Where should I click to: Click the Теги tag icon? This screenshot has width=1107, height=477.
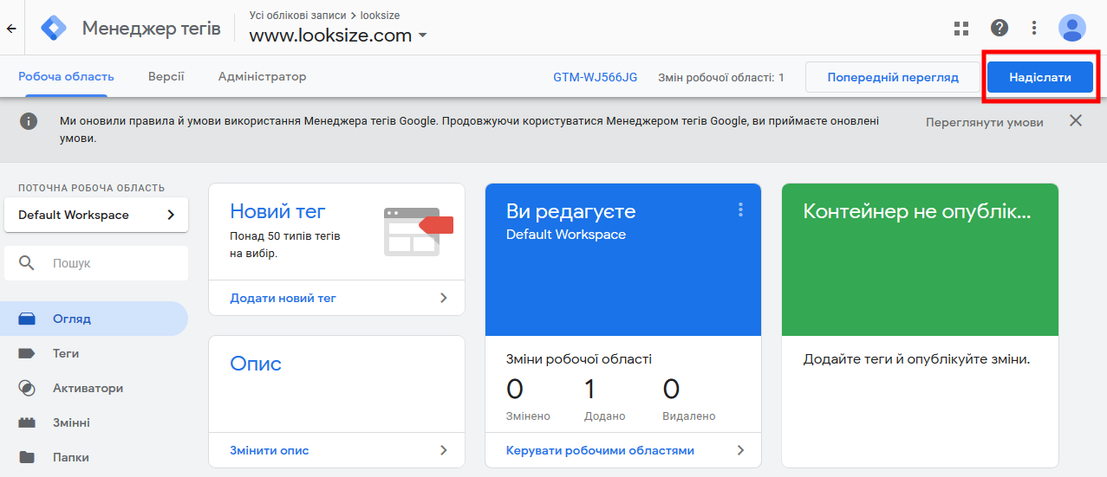click(x=27, y=353)
